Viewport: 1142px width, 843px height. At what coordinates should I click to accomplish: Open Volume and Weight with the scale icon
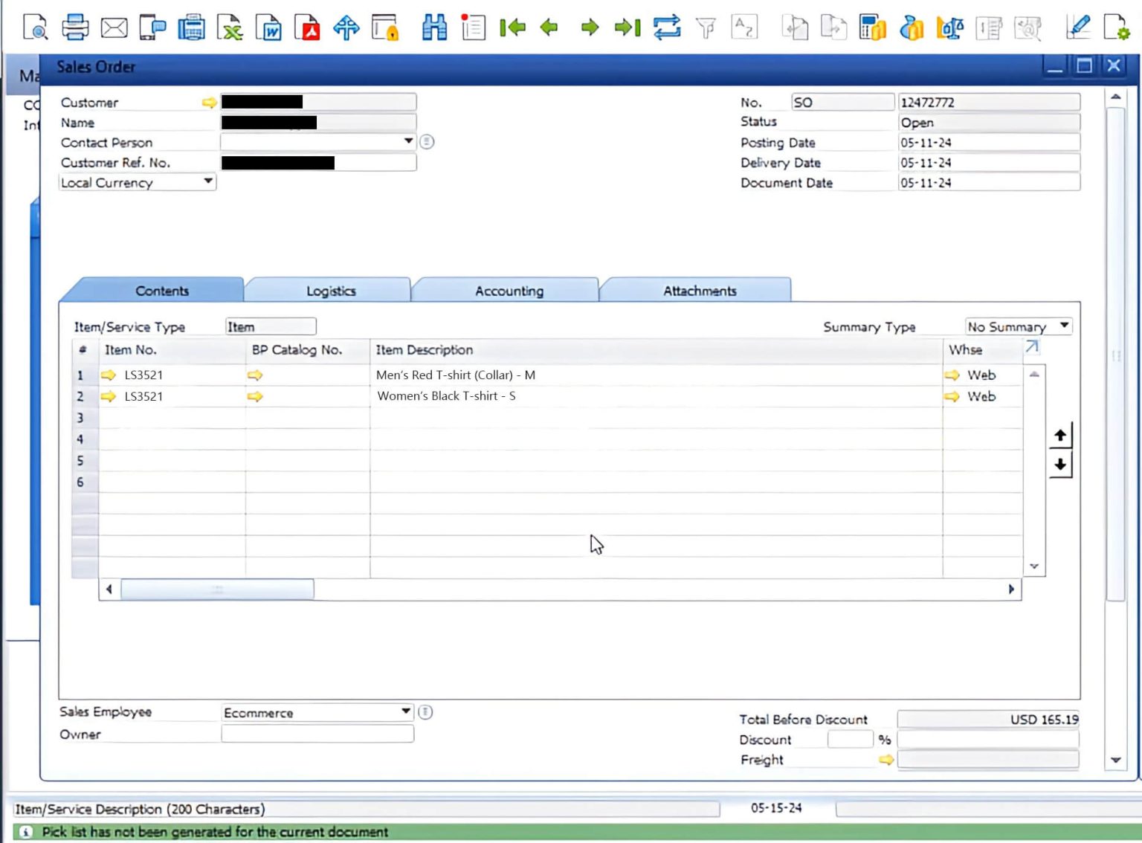click(950, 28)
